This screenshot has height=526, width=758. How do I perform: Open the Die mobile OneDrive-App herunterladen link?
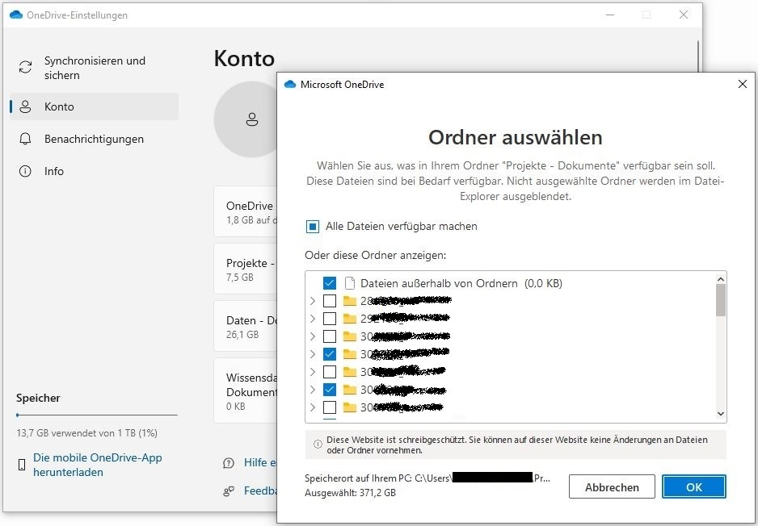[x=97, y=465]
